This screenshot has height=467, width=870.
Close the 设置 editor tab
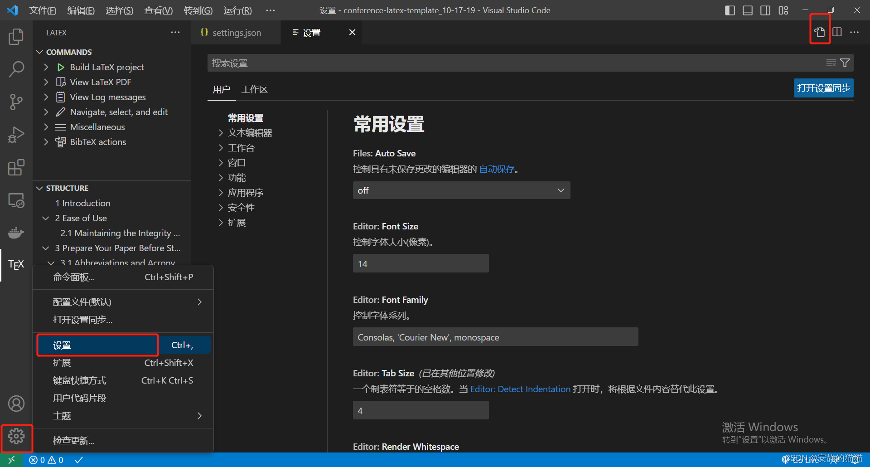point(352,32)
